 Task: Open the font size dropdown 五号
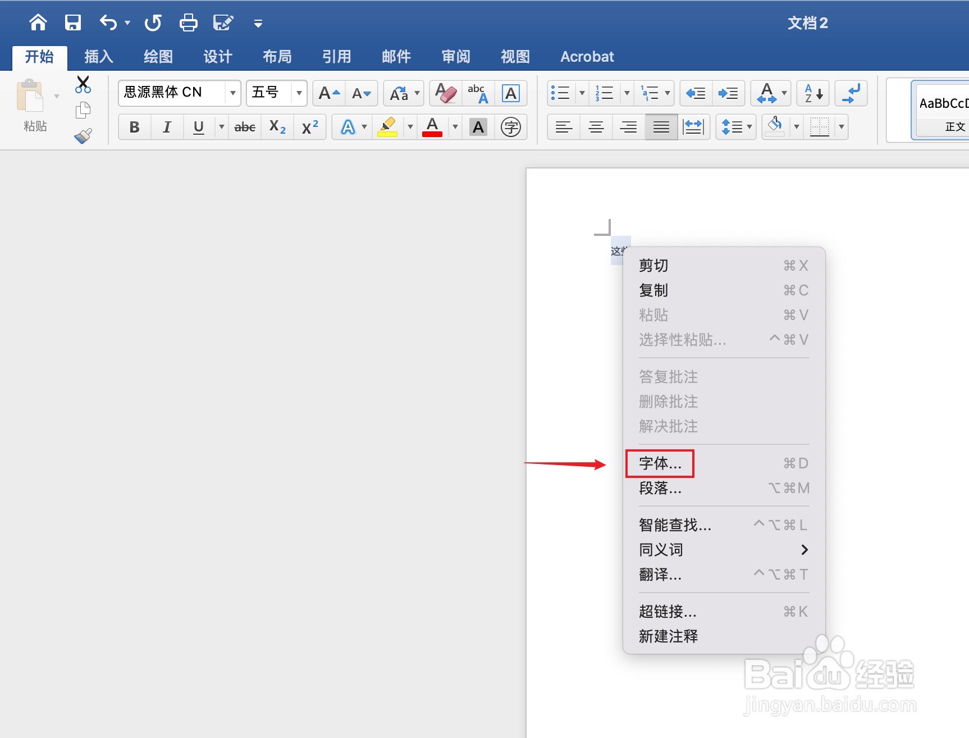(x=299, y=93)
